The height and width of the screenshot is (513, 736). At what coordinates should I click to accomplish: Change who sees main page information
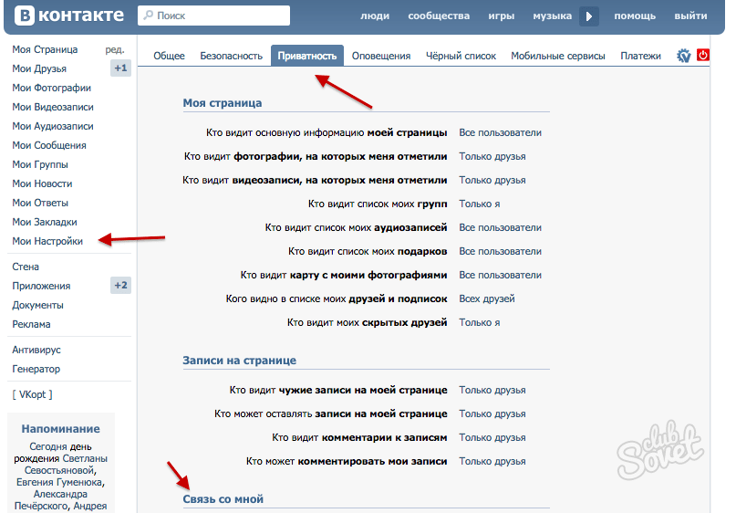[x=500, y=132]
